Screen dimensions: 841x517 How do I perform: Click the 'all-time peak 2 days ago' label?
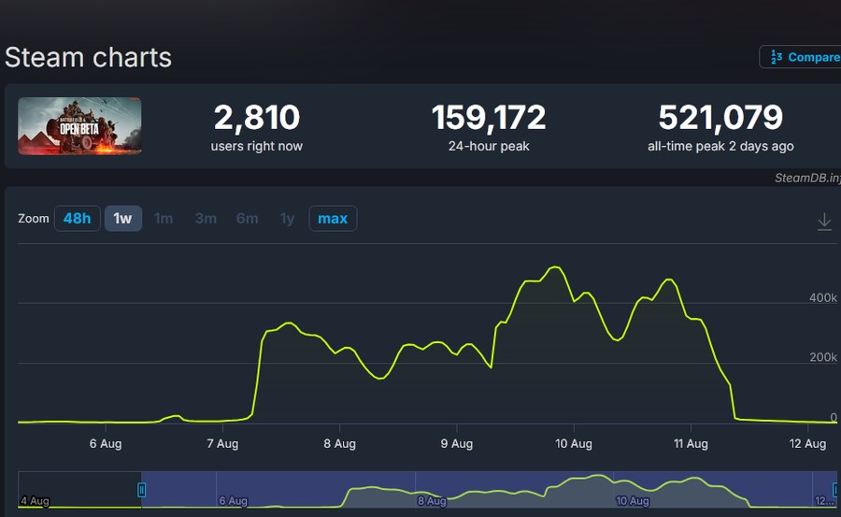click(x=720, y=146)
